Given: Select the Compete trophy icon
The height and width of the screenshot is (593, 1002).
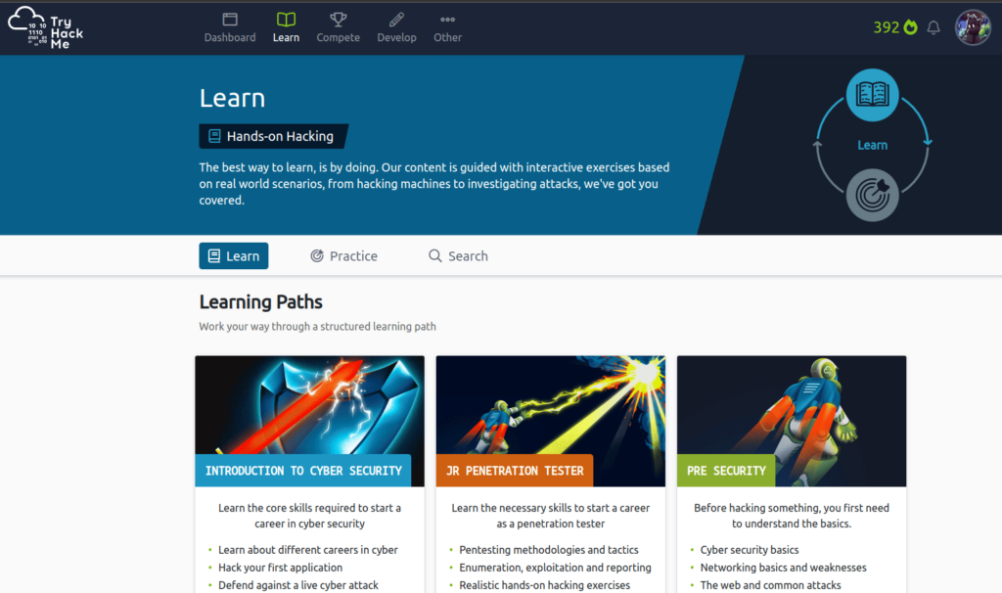Looking at the screenshot, I should pyautogui.click(x=338, y=20).
